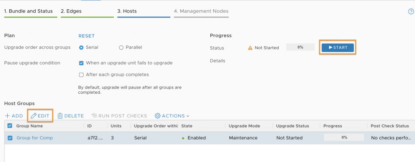Toggle the select-all header checkbox

(10, 126)
